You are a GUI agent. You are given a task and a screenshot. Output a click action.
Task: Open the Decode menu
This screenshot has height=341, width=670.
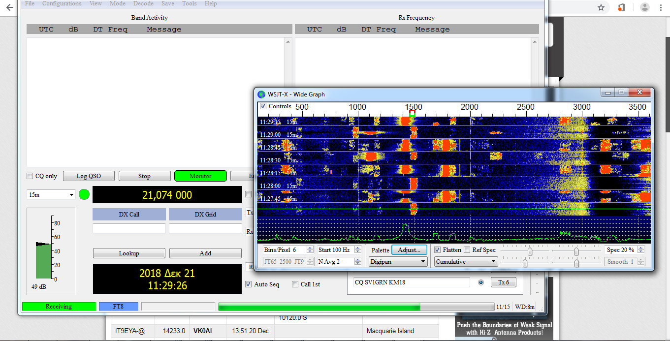click(143, 3)
